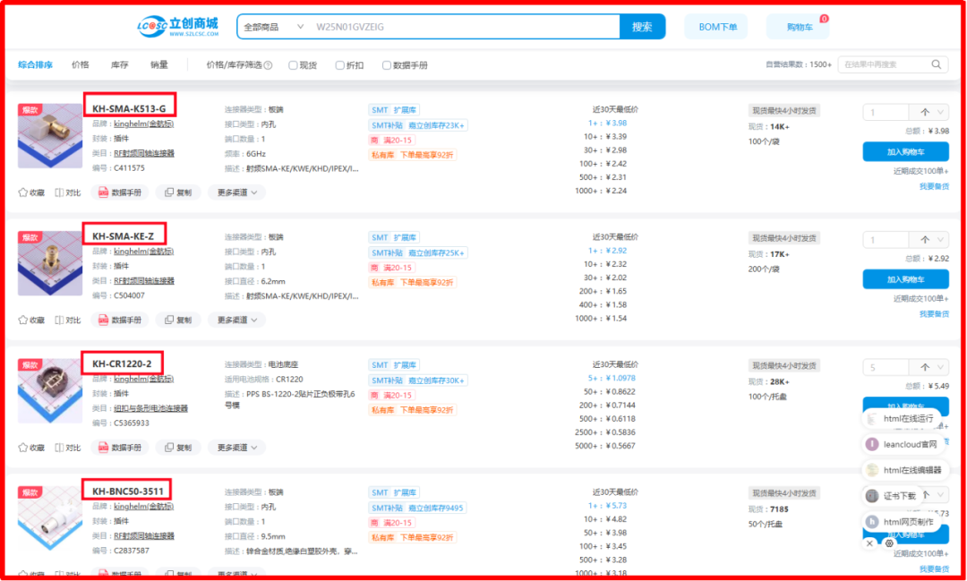
Task: Click 我要备货 for KH-SMA-KE-Z
Action: click(934, 314)
